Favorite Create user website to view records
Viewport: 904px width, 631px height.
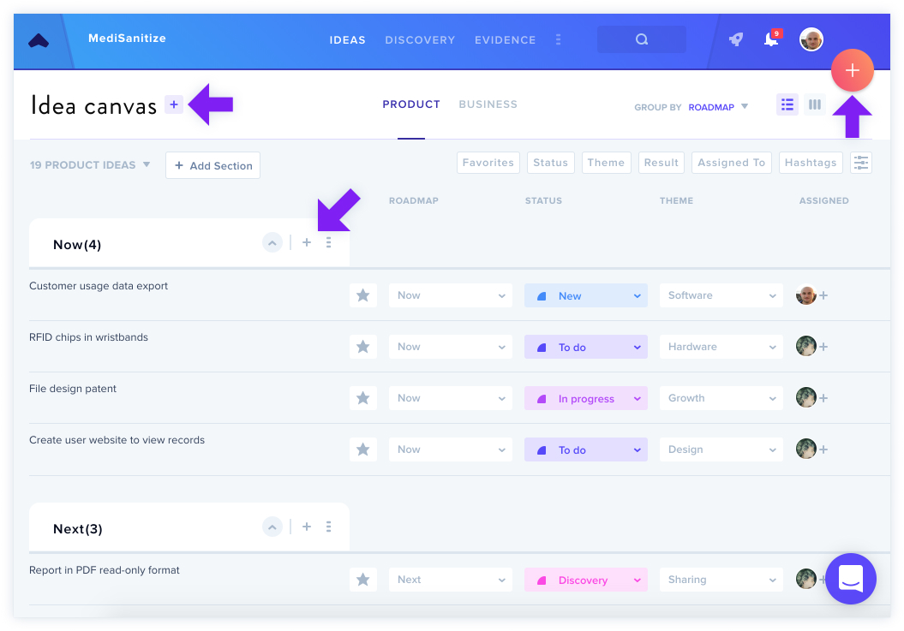[363, 449]
